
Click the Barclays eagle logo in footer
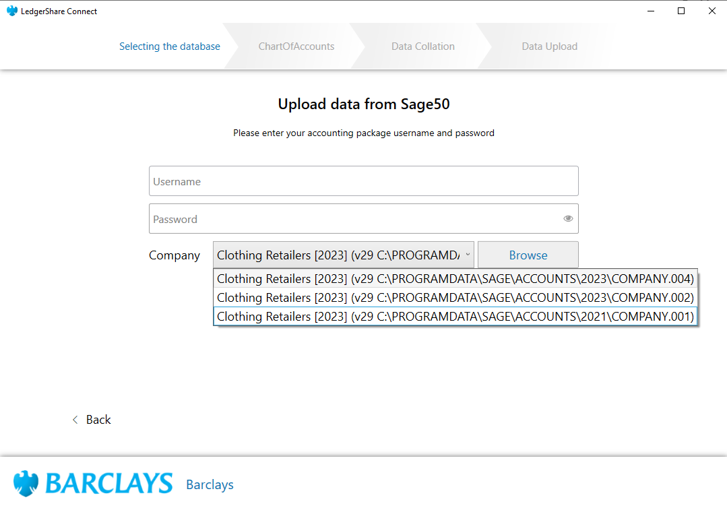tap(26, 484)
